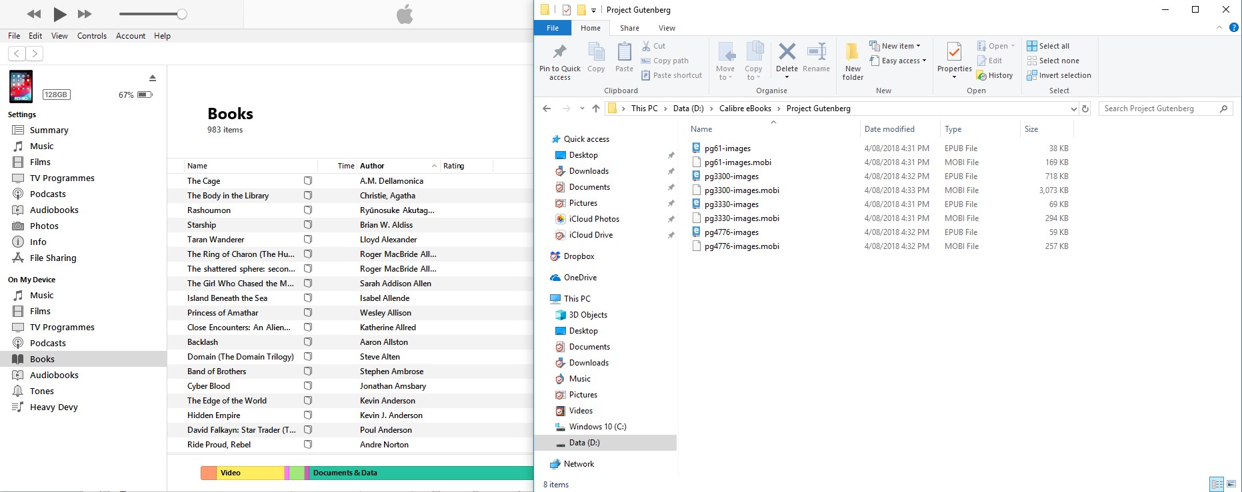Viewport: 1242px width, 492px height.
Task: Switch to the Share ribbon tab
Action: [x=629, y=28]
